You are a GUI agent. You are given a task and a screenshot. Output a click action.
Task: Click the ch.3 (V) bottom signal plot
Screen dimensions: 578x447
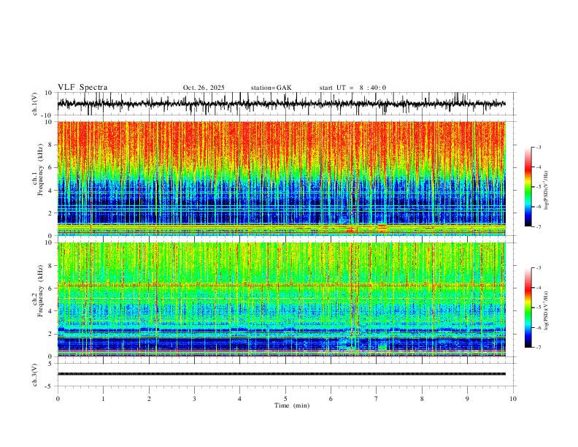point(286,375)
